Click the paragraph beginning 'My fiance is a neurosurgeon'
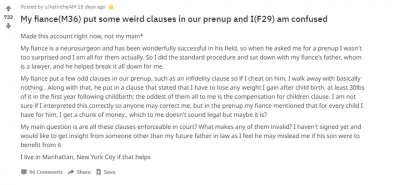This screenshot has width=400, height=185. 191,57
